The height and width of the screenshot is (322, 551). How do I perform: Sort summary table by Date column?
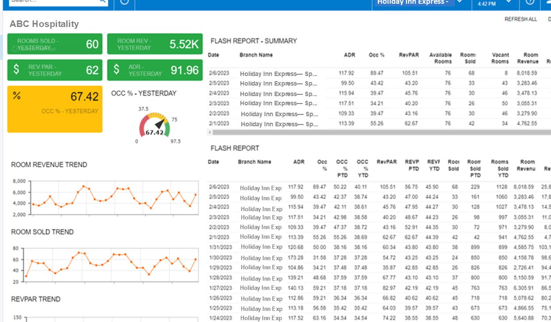[213, 55]
